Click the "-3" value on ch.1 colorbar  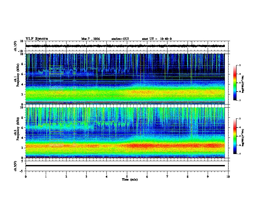(239, 65)
